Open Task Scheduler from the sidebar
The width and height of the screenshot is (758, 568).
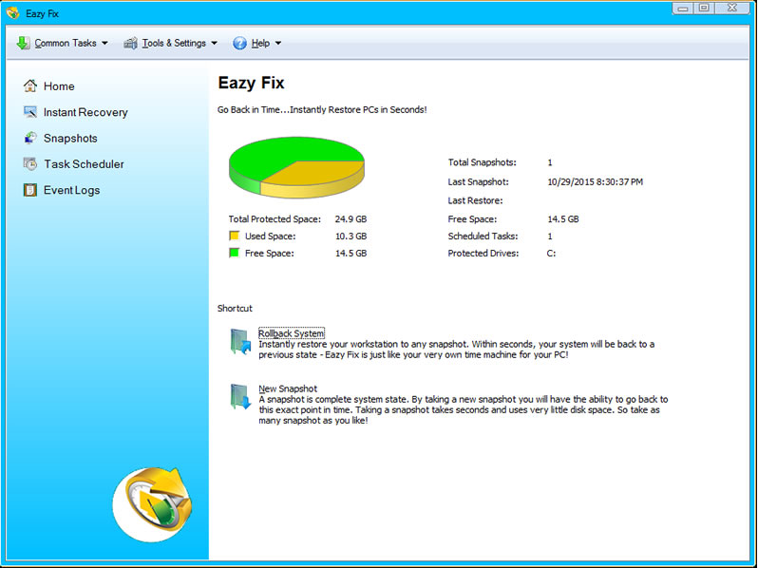(85, 164)
